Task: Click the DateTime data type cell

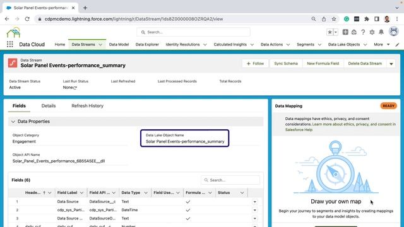Action: [x=129, y=210]
